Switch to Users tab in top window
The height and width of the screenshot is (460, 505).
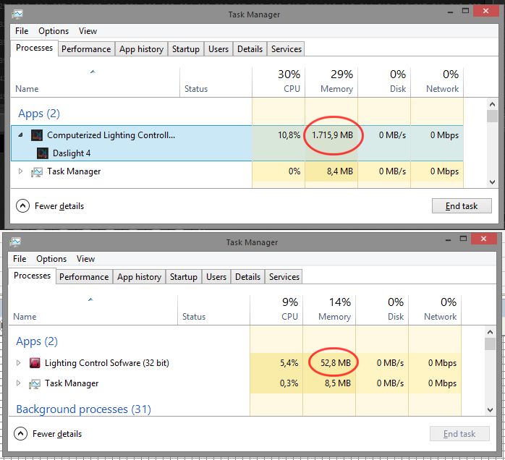coord(218,49)
